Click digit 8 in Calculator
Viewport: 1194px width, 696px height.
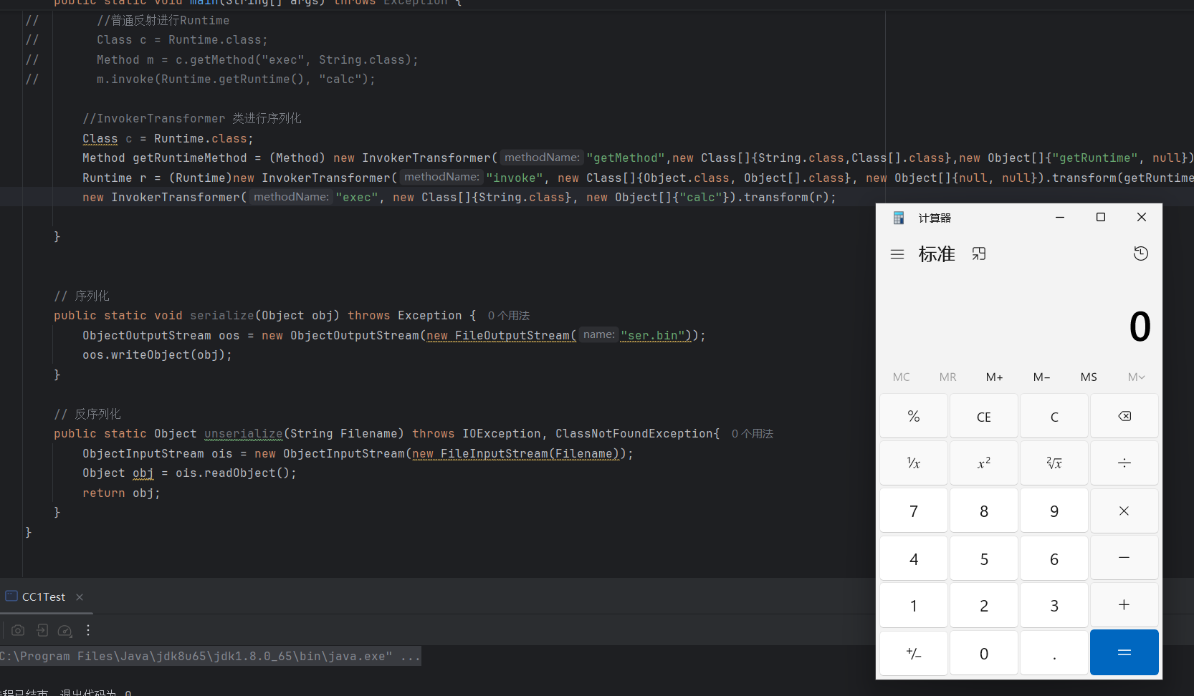click(984, 511)
